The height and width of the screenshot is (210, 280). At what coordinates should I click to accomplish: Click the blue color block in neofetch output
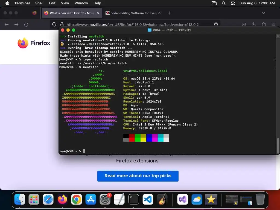(149, 138)
